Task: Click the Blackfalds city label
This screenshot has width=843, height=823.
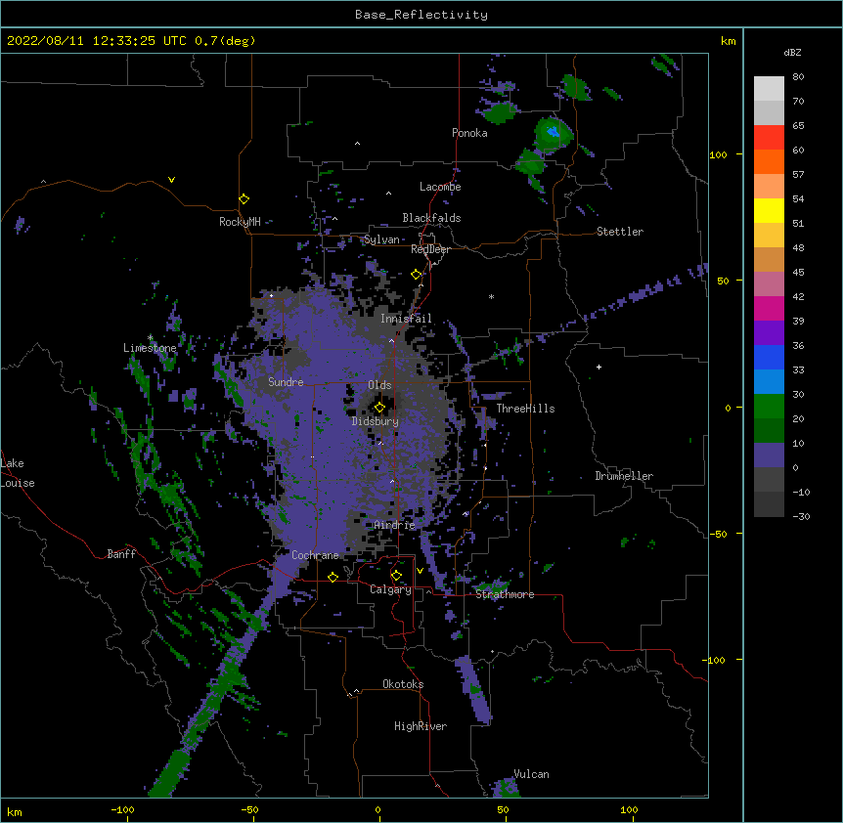Action: [431, 218]
